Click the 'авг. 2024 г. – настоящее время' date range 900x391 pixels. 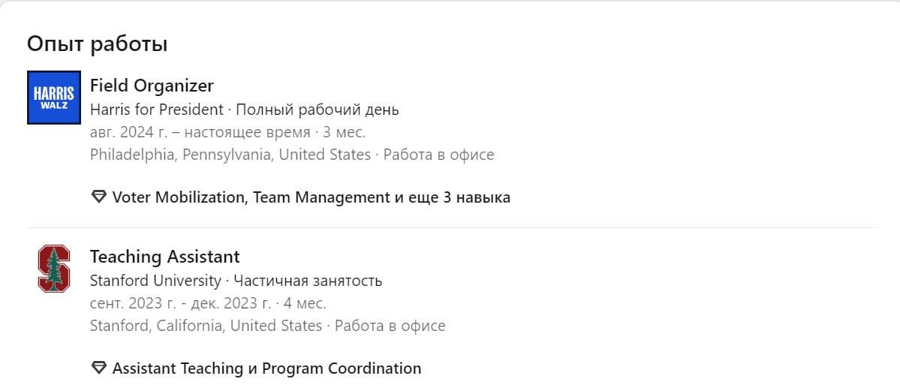coord(200,133)
